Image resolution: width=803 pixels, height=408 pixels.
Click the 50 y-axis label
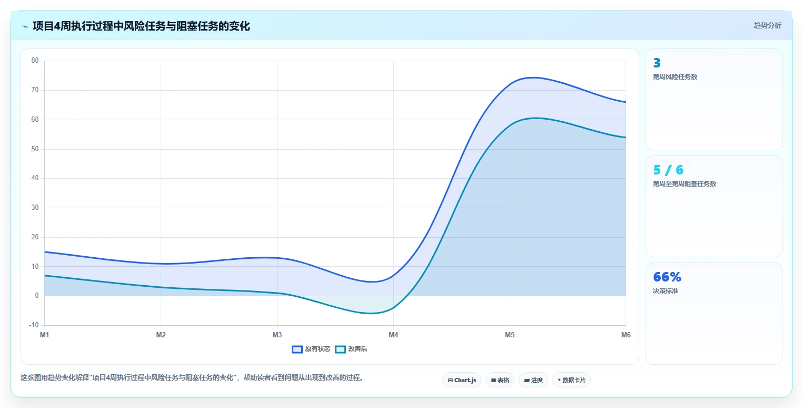pyautogui.click(x=35, y=149)
